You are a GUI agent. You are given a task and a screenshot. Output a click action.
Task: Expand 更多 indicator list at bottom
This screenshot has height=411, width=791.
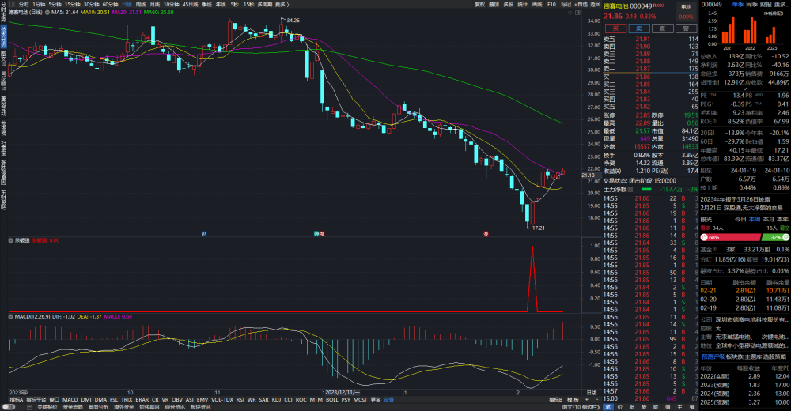pos(376,399)
